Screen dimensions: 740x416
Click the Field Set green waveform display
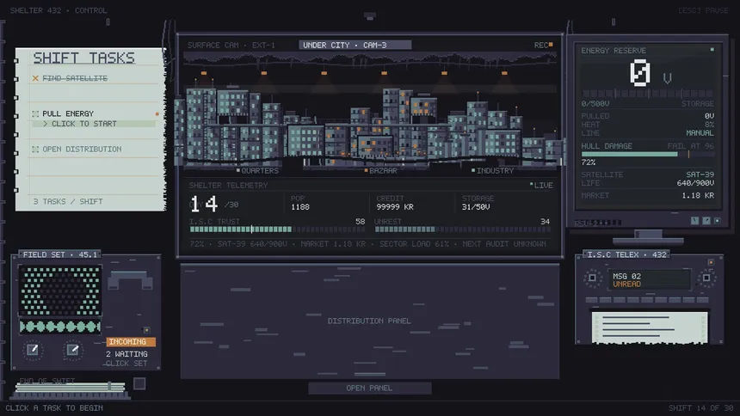(x=59, y=327)
